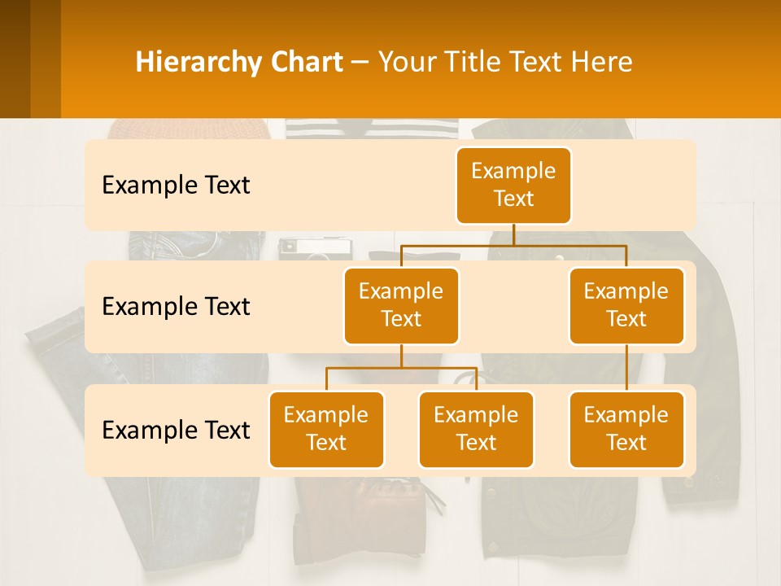Click the third row's Example Text label
The height and width of the screenshot is (586, 781).
(x=176, y=431)
